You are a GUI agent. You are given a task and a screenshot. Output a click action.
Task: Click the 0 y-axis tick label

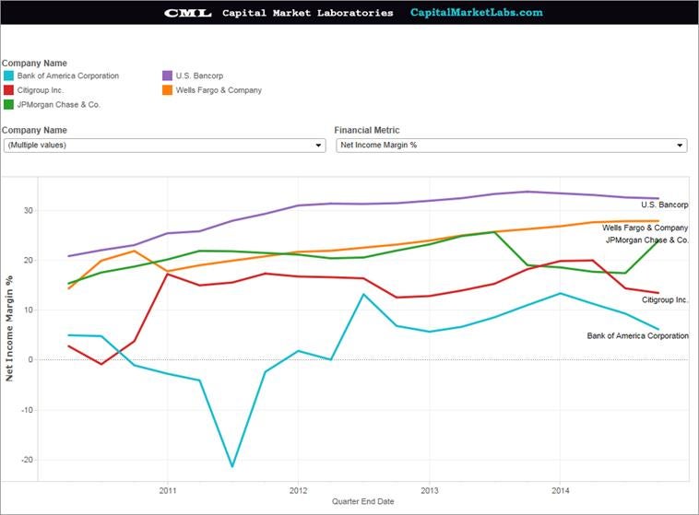(30, 359)
